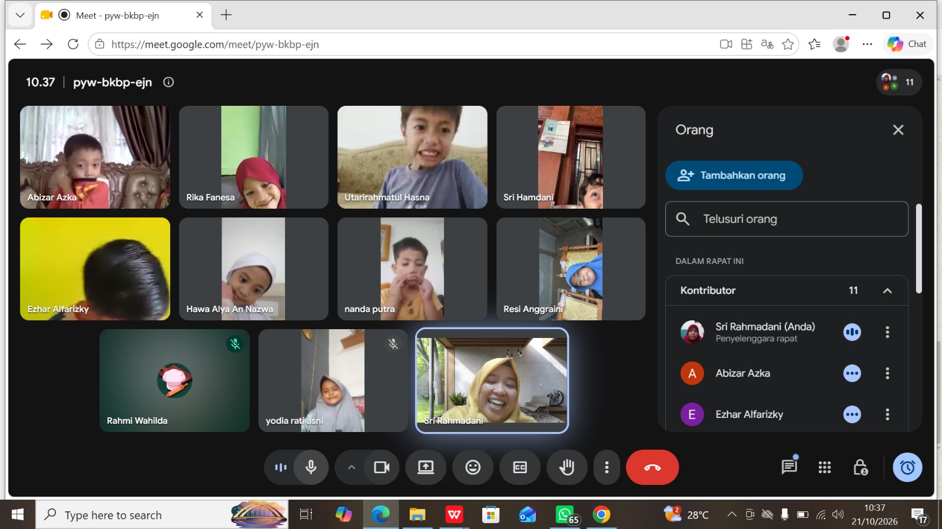
Task: Open site camera permission icon in address bar
Action: (726, 44)
